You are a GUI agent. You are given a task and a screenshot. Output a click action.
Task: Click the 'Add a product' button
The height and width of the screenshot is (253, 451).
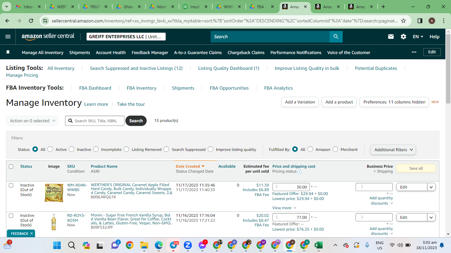(339, 102)
